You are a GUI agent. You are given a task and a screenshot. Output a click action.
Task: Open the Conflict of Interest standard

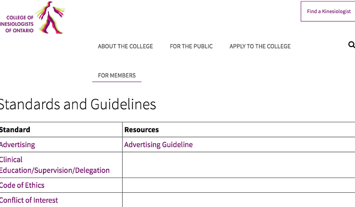point(29,200)
